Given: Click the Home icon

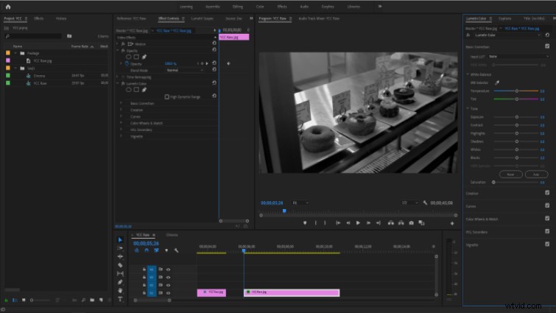Looking at the screenshot, I should (8, 7).
